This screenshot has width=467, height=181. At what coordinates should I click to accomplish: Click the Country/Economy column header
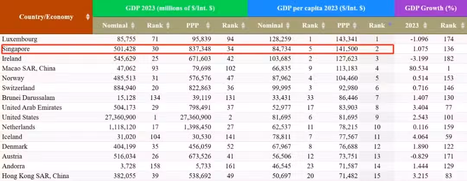pos(46,17)
